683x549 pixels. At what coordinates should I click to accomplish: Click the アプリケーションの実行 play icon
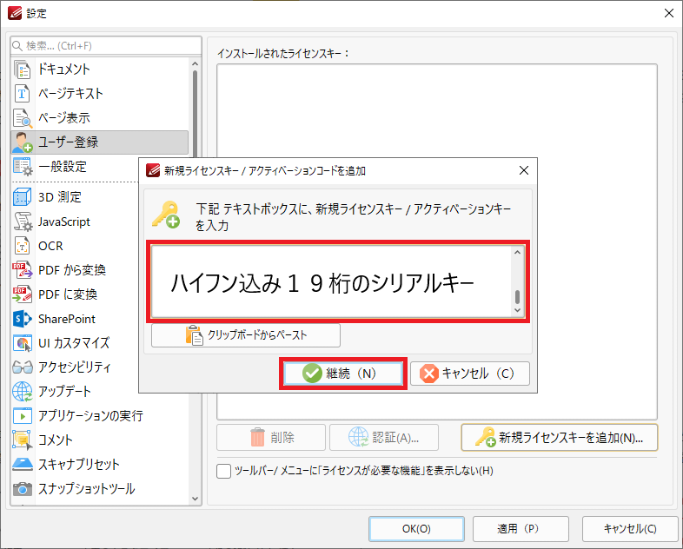[23, 416]
